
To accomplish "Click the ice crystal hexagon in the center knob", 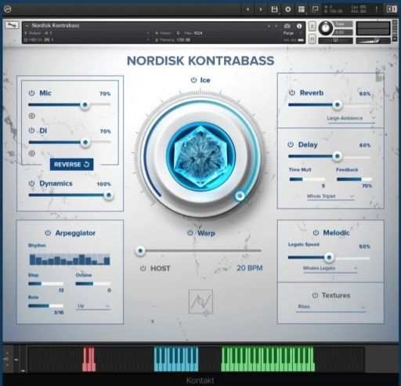I will [x=201, y=156].
